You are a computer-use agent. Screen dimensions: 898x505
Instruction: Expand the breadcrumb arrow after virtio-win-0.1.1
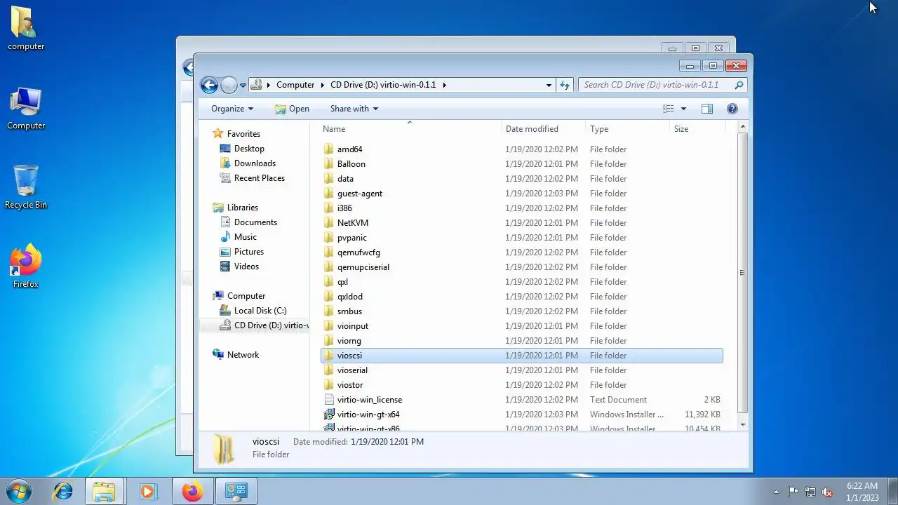point(444,85)
